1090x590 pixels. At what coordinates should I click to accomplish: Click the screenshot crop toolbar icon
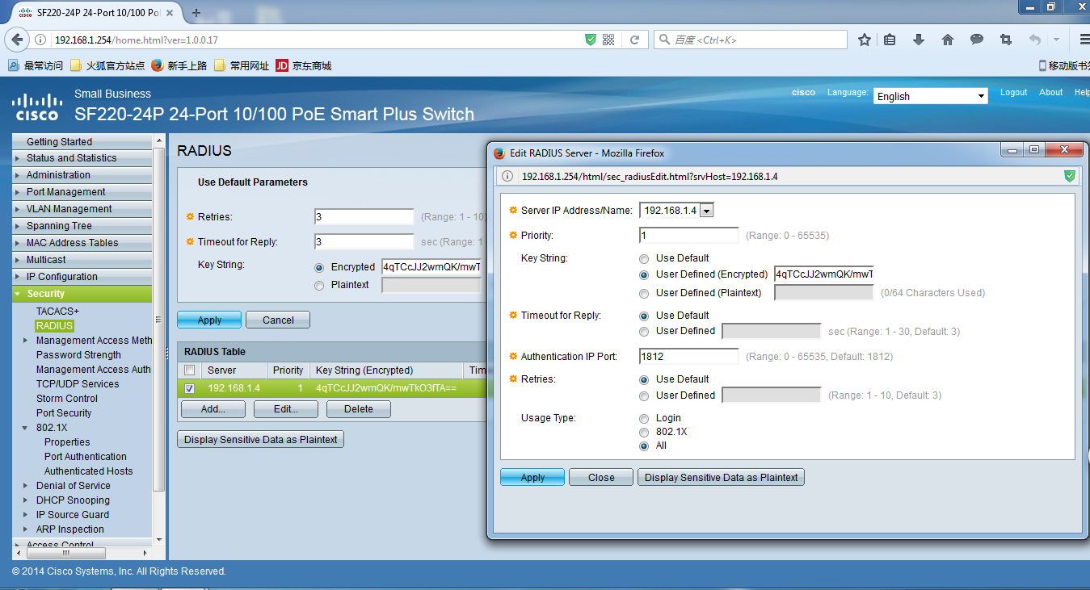pyautogui.click(x=1006, y=40)
